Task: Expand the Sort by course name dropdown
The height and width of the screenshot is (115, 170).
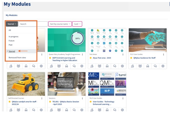Action: (60, 24)
